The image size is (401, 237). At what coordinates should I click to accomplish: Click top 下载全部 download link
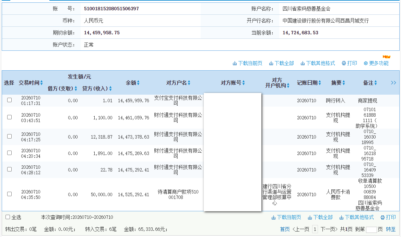coord(281,63)
